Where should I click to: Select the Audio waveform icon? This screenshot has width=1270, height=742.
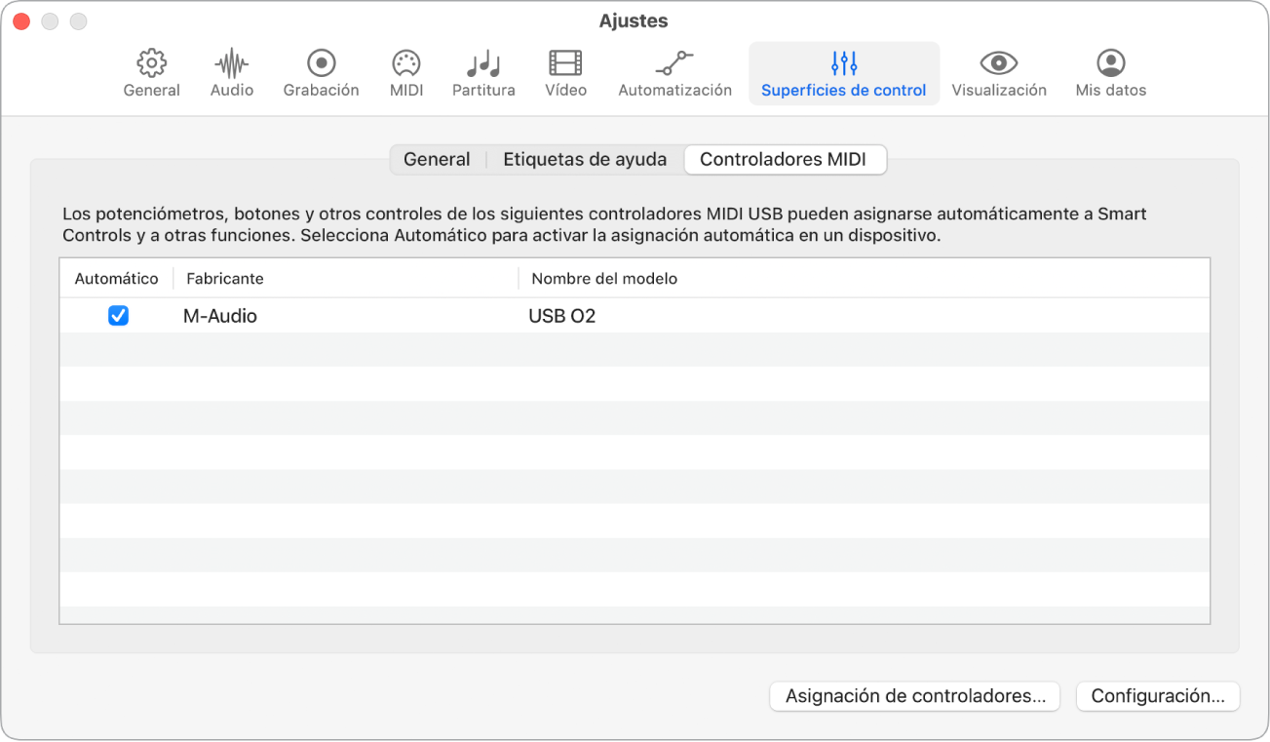231,64
